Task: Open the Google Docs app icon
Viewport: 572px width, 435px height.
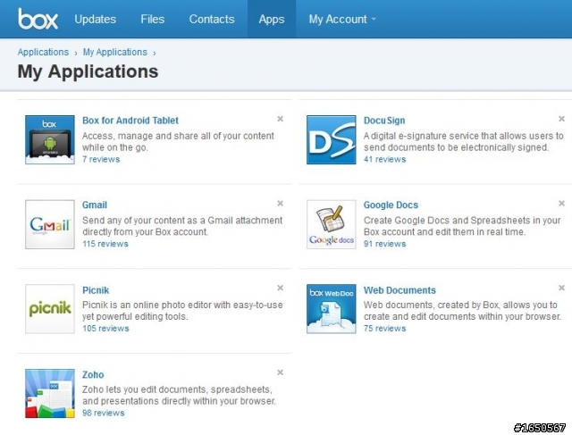Action: pos(332,224)
